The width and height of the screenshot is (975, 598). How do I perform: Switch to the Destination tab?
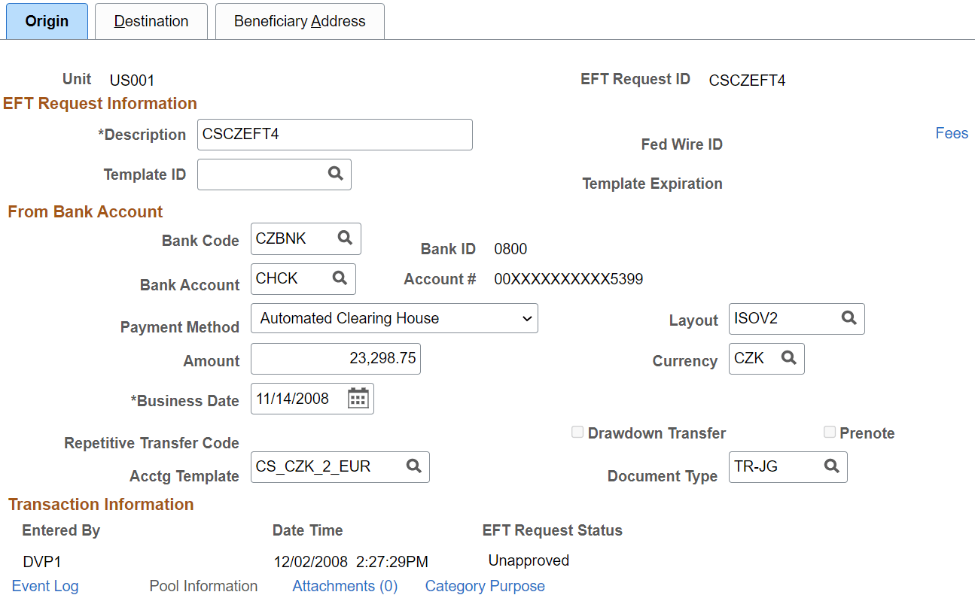click(x=151, y=21)
